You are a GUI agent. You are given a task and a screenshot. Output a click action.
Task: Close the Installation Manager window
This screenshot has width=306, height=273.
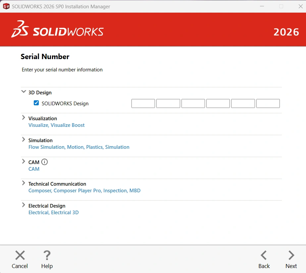[301, 6]
